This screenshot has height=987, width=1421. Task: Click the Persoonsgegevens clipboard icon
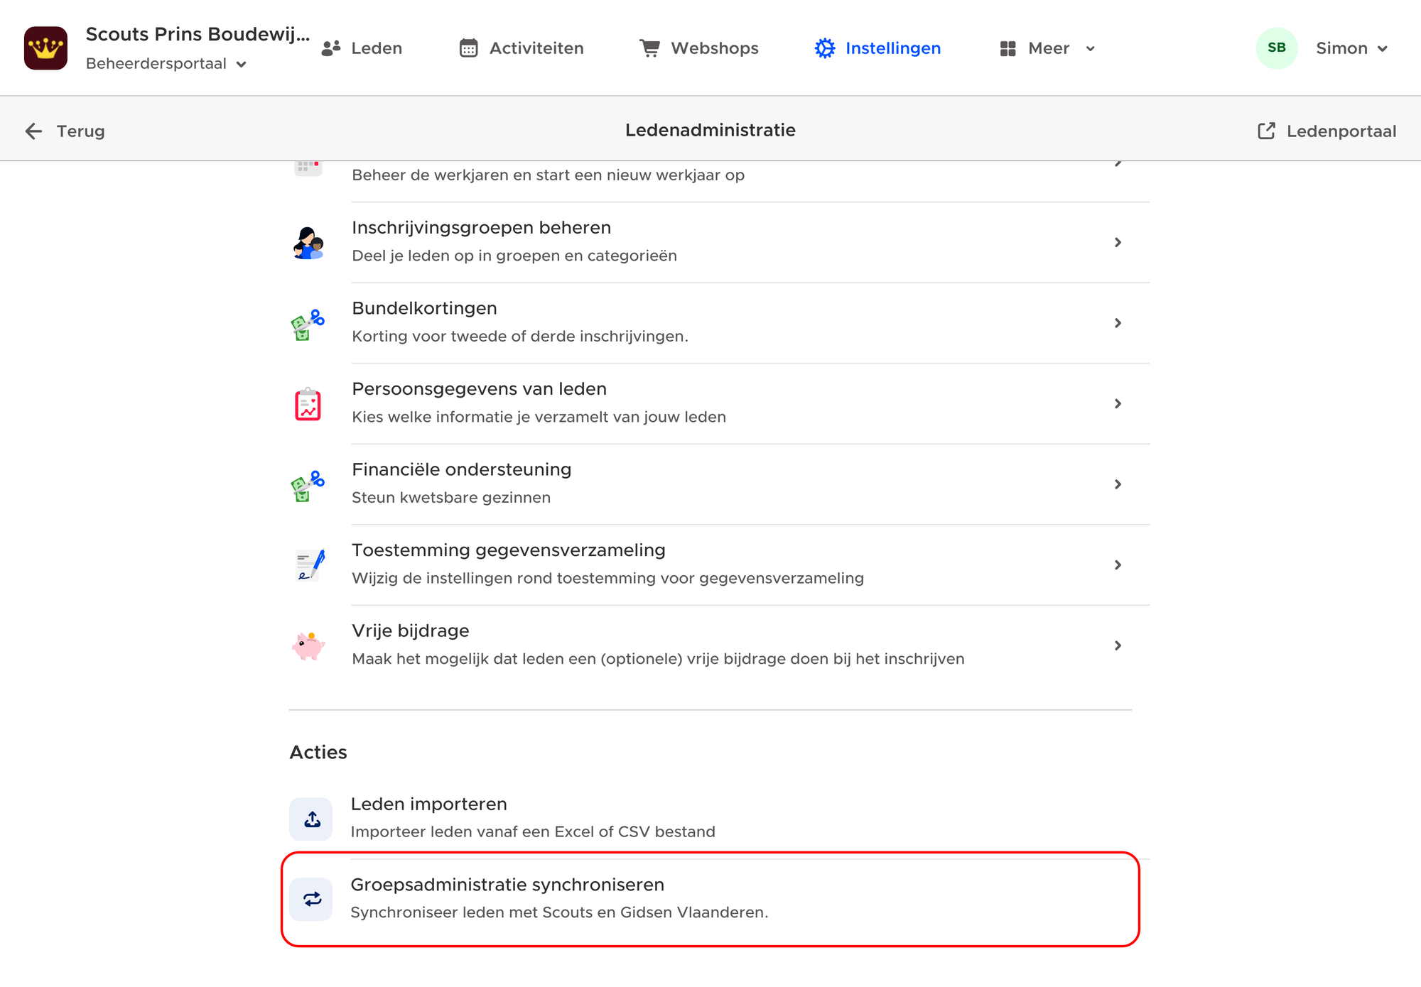[x=308, y=404]
